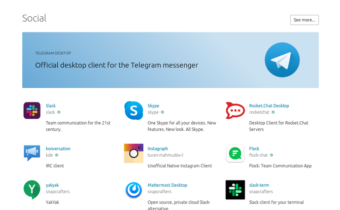Click the Mattermost Desktop icon

[x=133, y=190]
